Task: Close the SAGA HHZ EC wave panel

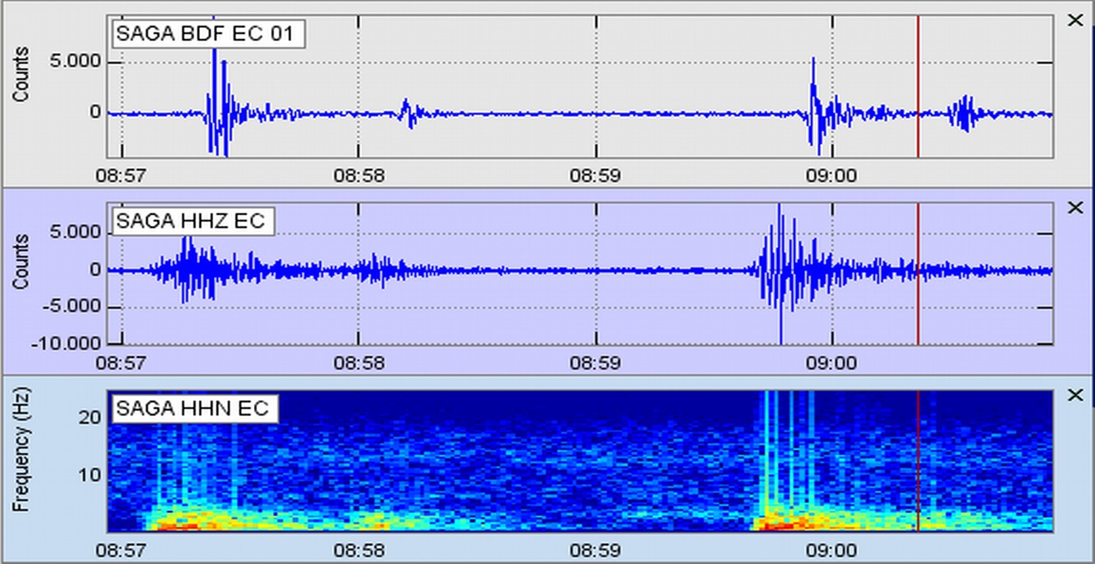Action: (1076, 207)
